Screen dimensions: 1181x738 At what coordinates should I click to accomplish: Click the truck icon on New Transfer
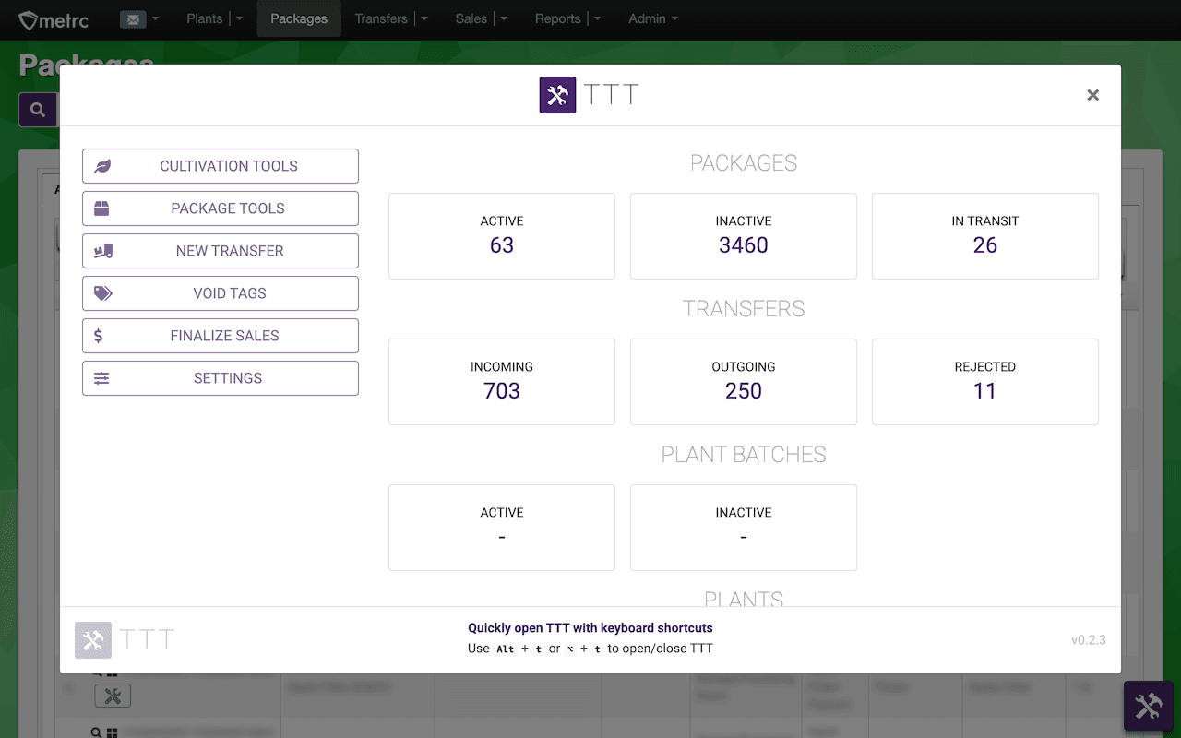click(x=103, y=251)
